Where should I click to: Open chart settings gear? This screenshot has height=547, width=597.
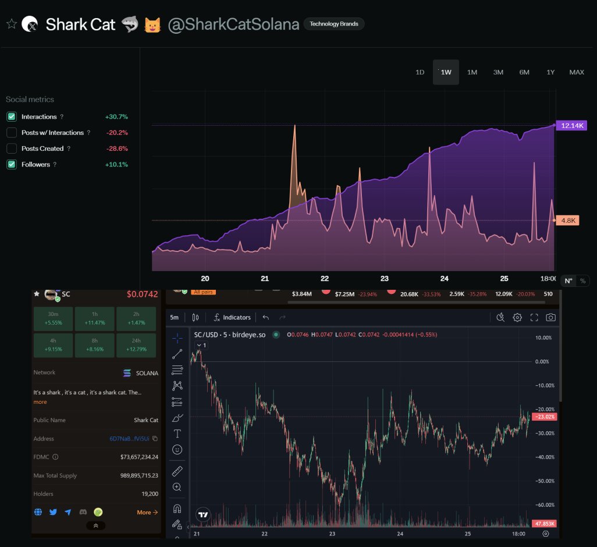(517, 318)
